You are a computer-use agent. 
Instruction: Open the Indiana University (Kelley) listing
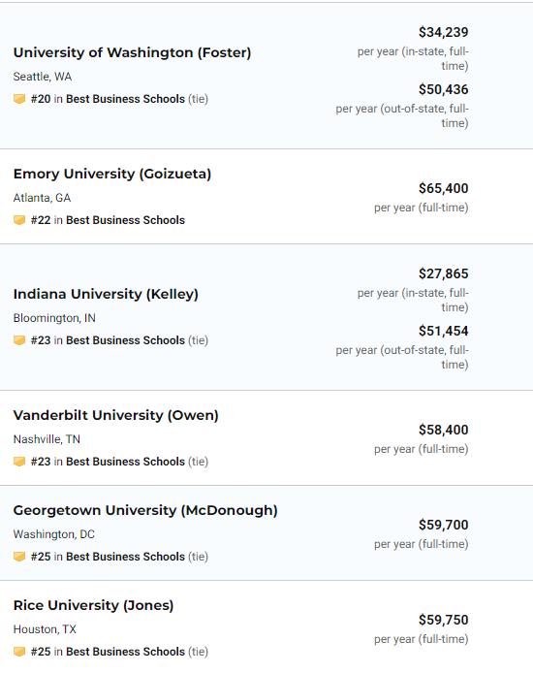click(x=106, y=295)
